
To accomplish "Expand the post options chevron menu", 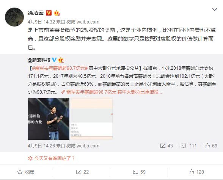I will coord(215,9).
